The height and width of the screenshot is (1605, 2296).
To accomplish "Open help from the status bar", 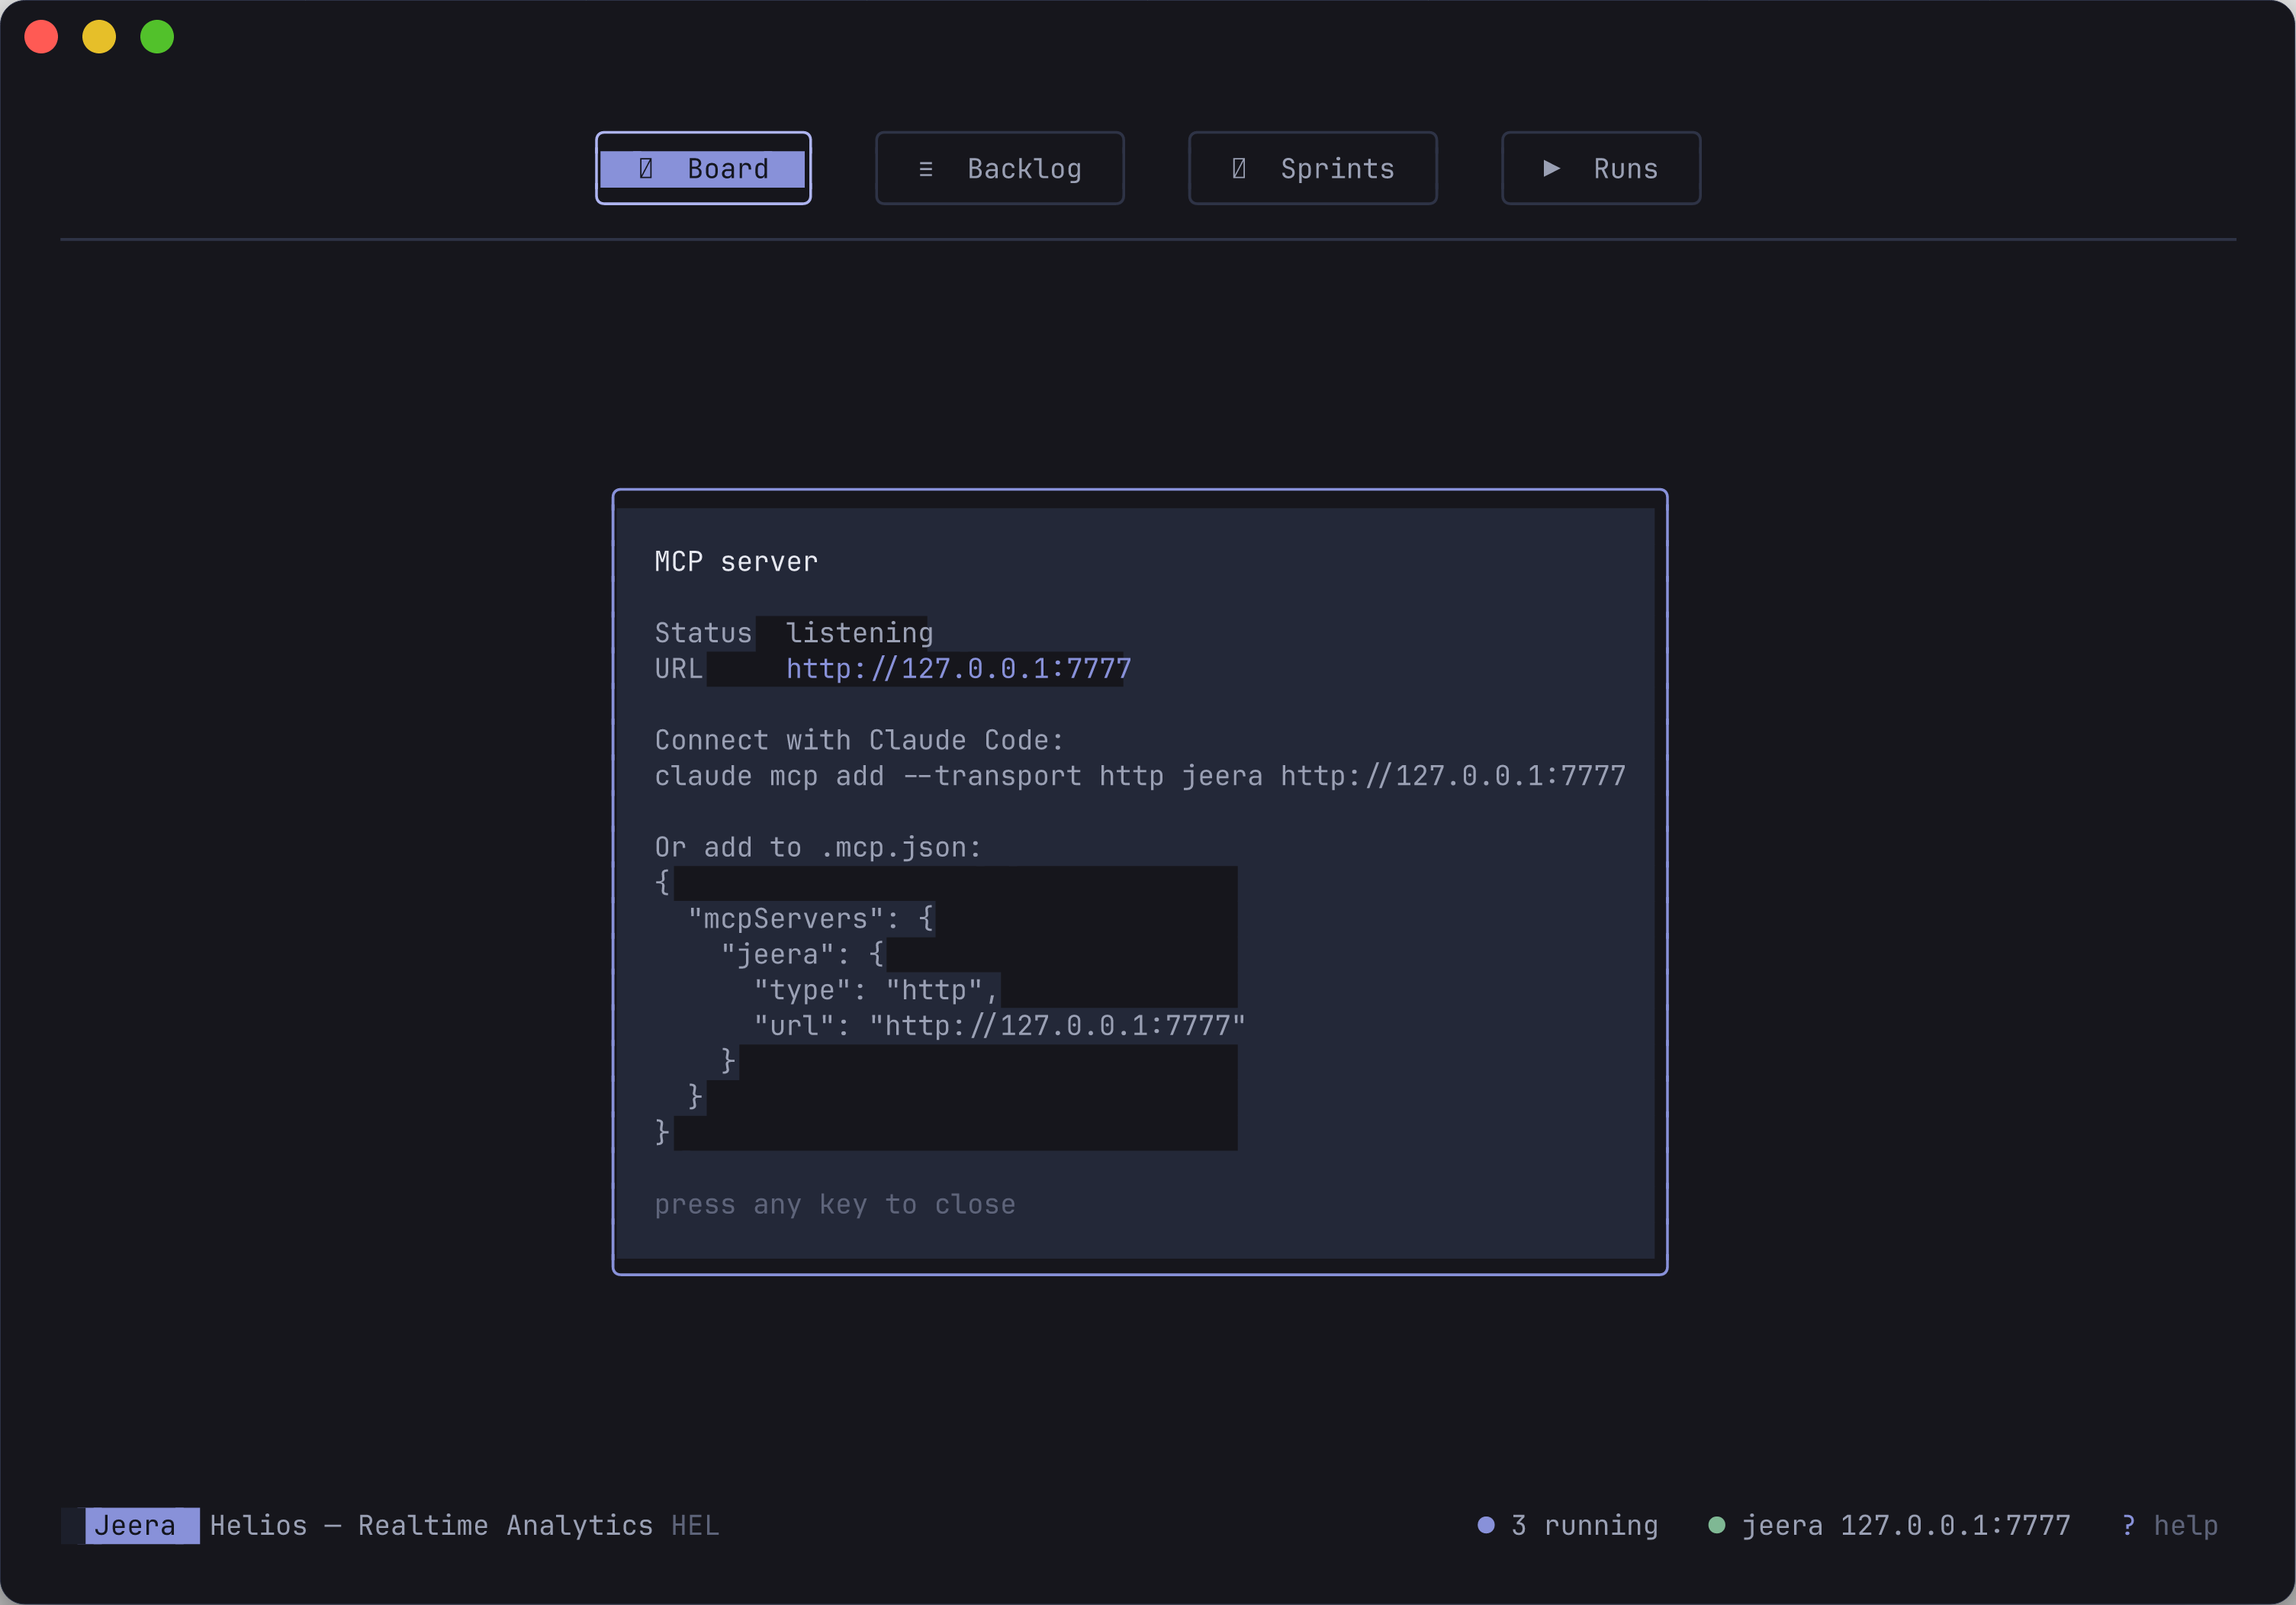I will tap(2170, 1525).
